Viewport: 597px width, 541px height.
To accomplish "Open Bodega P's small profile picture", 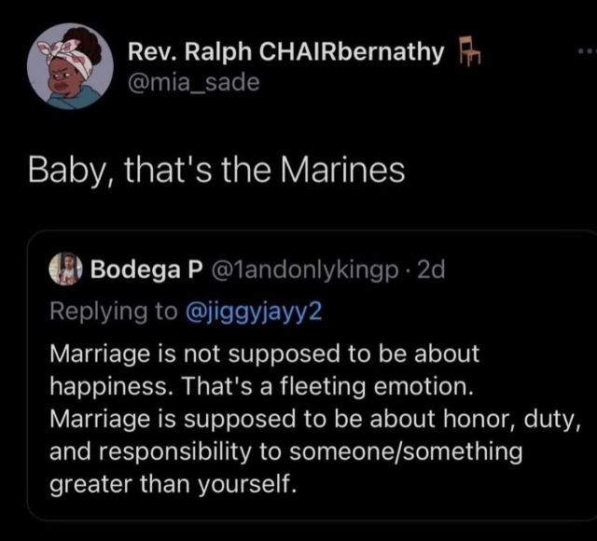I will [x=65, y=270].
